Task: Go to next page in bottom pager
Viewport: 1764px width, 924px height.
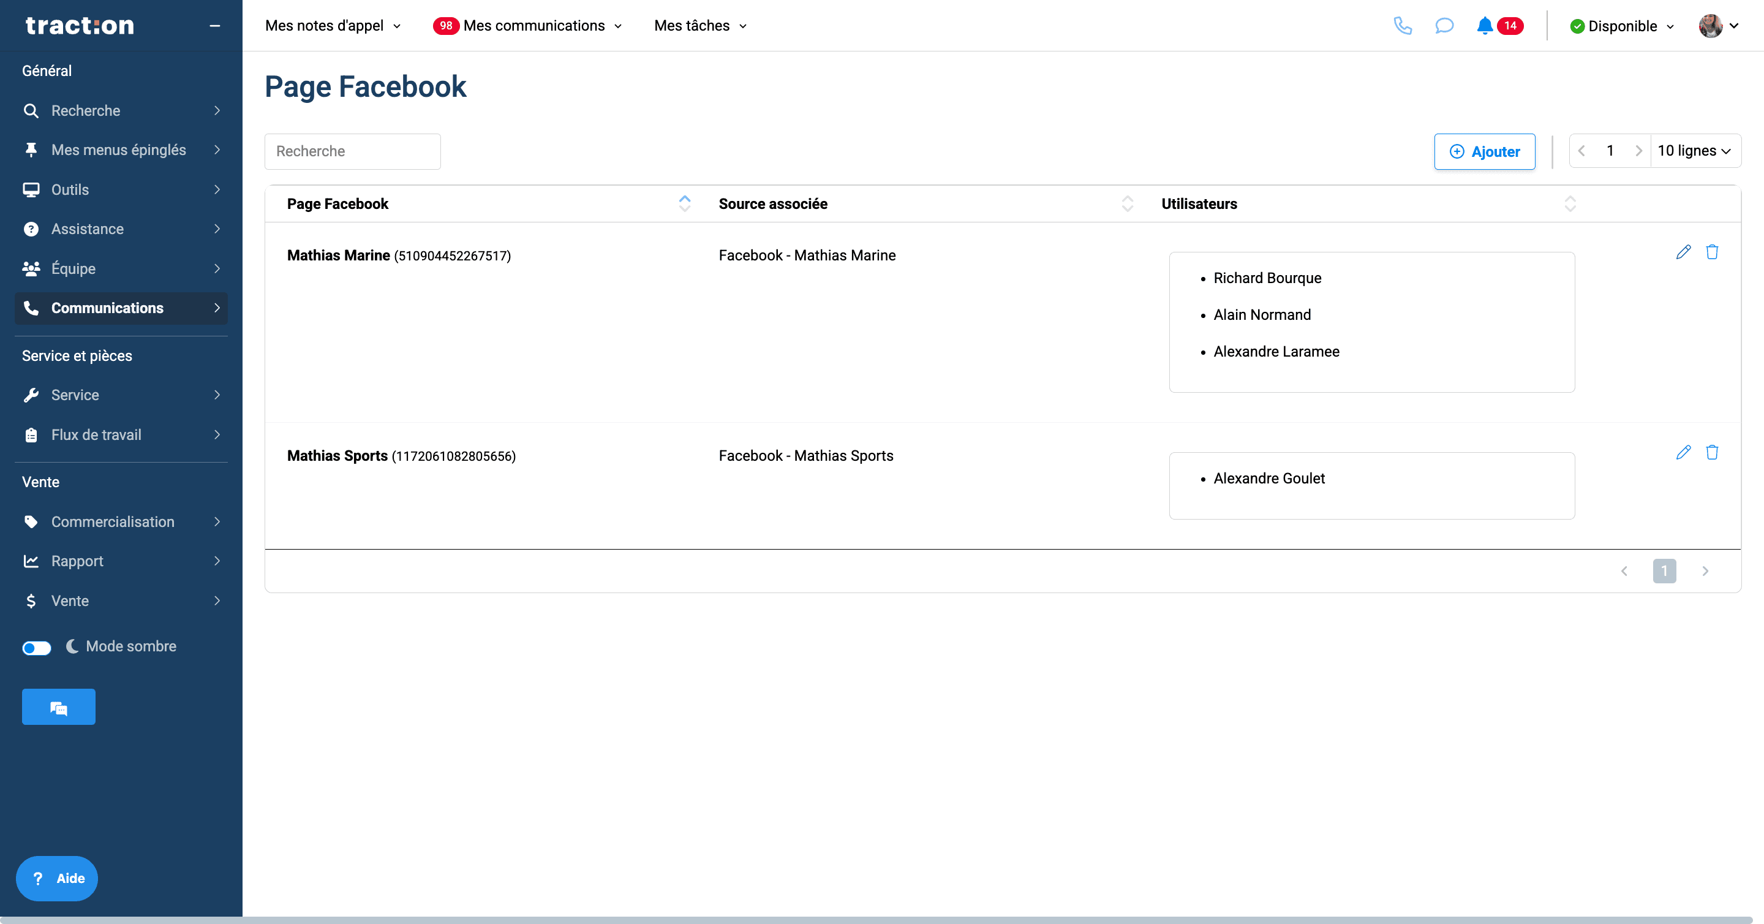Action: pyautogui.click(x=1705, y=571)
